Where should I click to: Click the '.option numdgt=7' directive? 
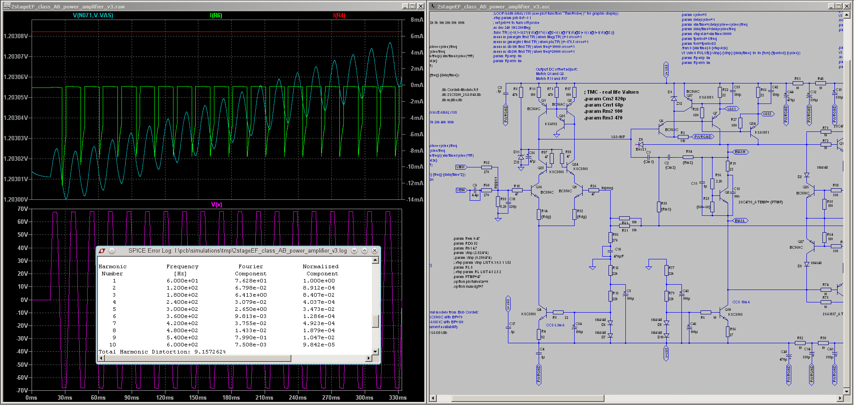click(468, 286)
